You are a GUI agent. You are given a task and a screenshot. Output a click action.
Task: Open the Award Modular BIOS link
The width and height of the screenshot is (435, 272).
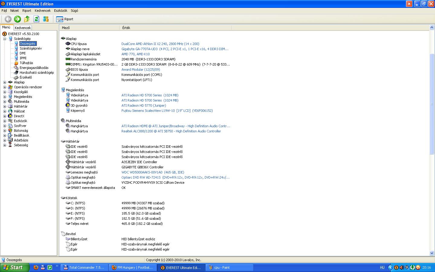[x=140, y=70]
